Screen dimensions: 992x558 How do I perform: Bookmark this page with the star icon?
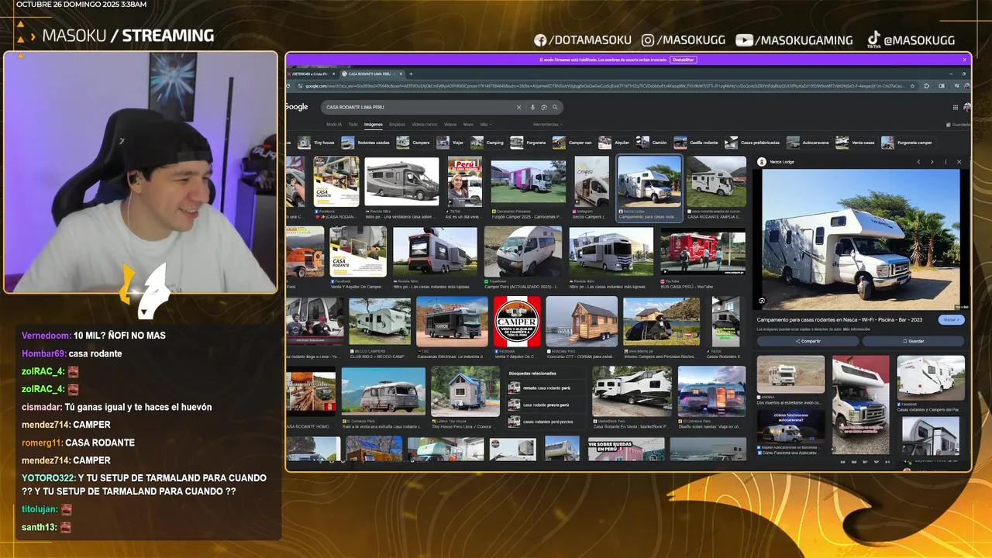(x=912, y=86)
